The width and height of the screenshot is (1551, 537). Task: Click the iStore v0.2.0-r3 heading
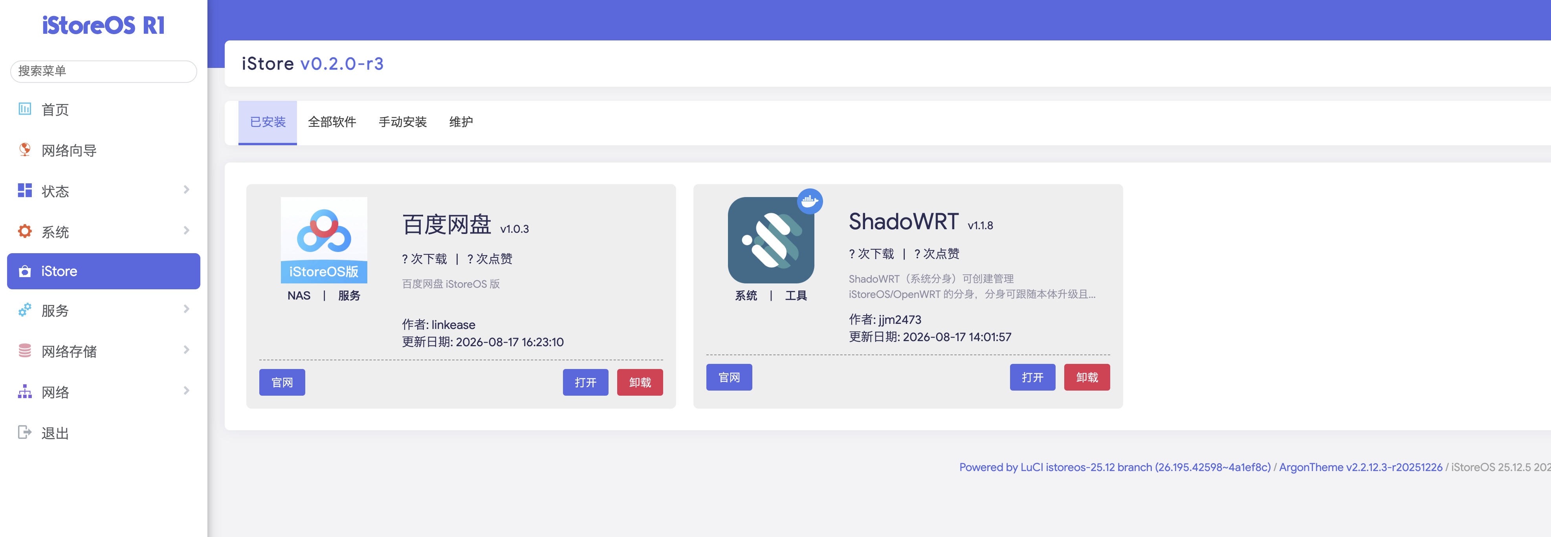pos(312,64)
